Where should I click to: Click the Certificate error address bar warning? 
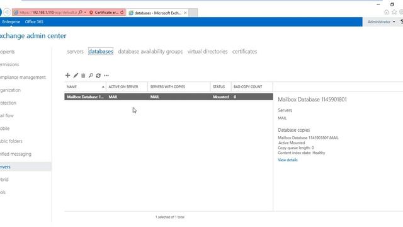pos(107,13)
